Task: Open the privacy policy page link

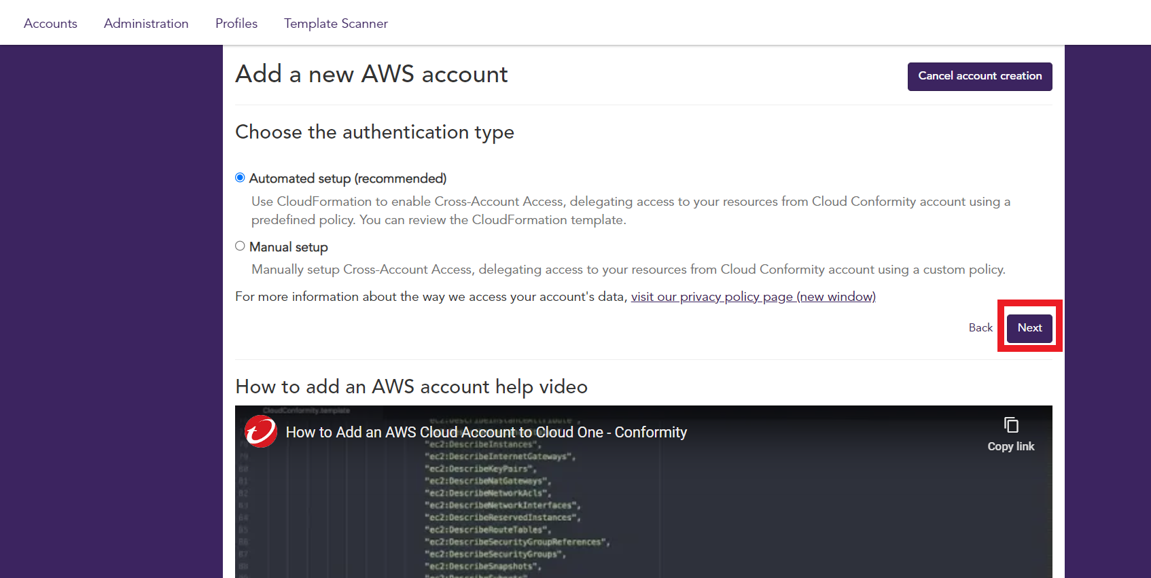Action: 753,297
